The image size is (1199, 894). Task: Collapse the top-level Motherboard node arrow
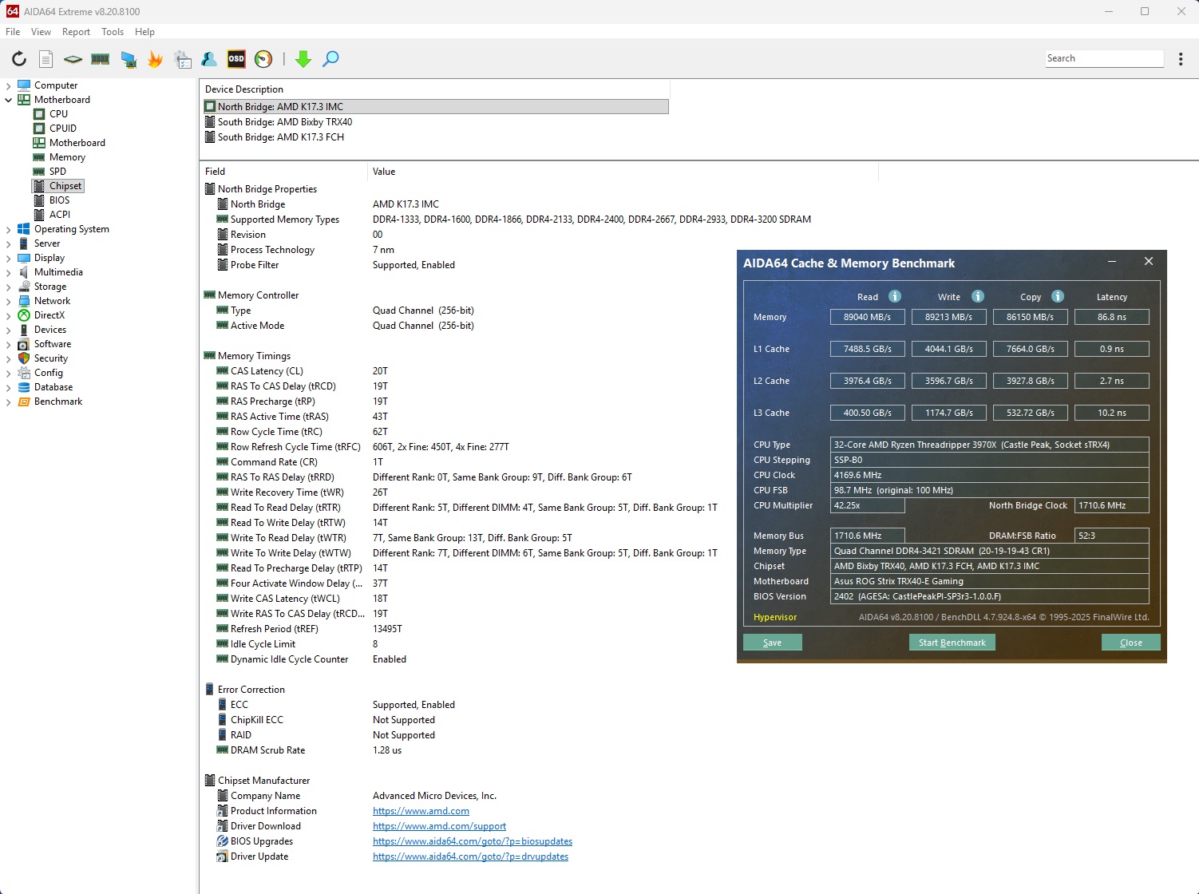click(9, 100)
